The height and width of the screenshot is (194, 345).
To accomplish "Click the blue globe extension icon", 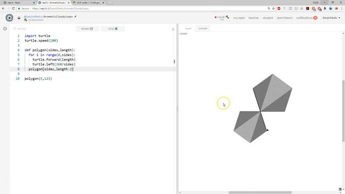I will pos(330,9).
